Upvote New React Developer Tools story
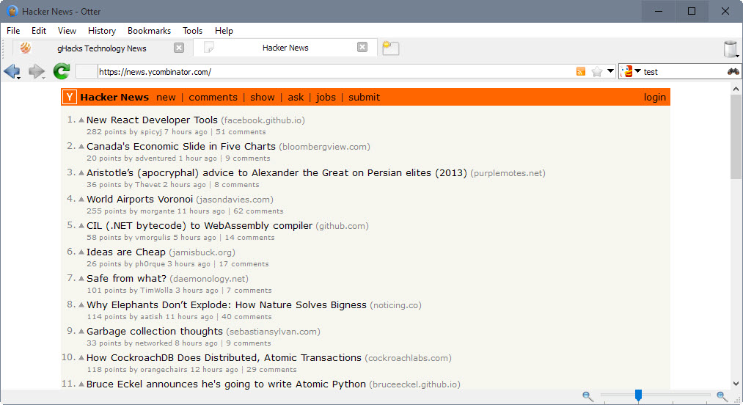The height and width of the screenshot is (405, 743). (81, 120)
